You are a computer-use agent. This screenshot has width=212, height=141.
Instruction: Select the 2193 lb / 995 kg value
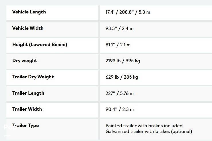123,61
